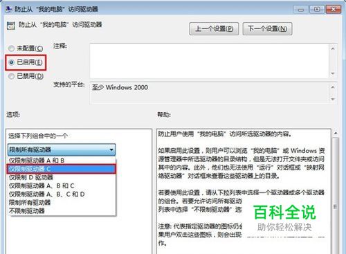Select the 已禁用(D) radio button
This screenshot has height=254, width=346.
coord(11,76)
